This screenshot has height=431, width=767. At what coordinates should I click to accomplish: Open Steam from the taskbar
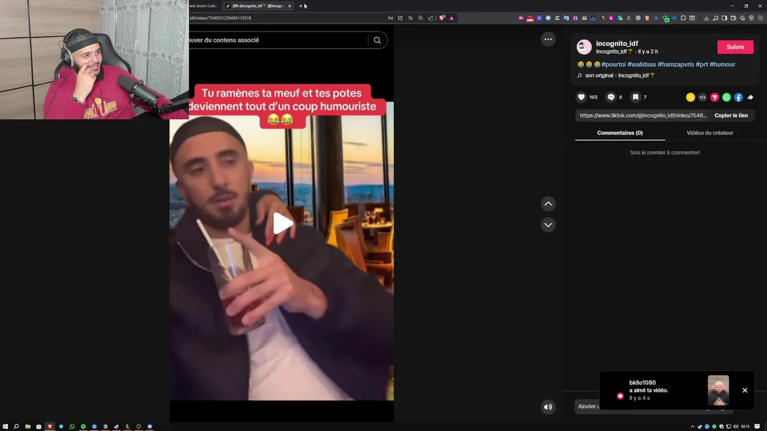click(116, 427)
